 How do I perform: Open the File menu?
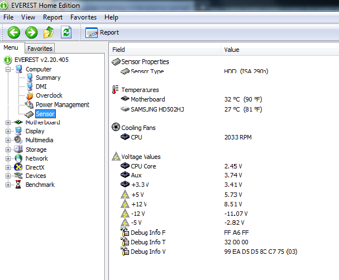point(8,17)
